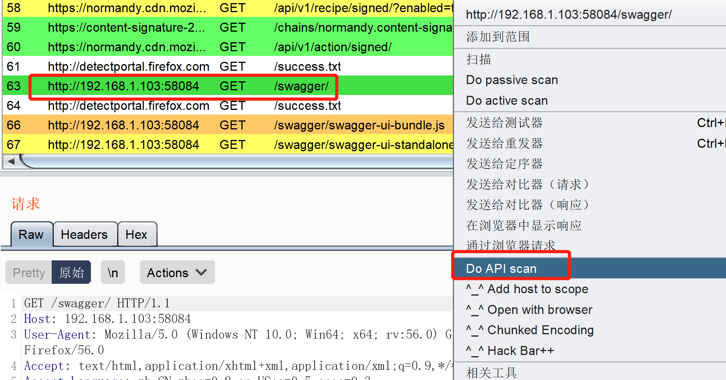The width and height of the screenshot is (726, 380).
Task: Select history row 64 /success.txt
Action: tap(228, 106)
